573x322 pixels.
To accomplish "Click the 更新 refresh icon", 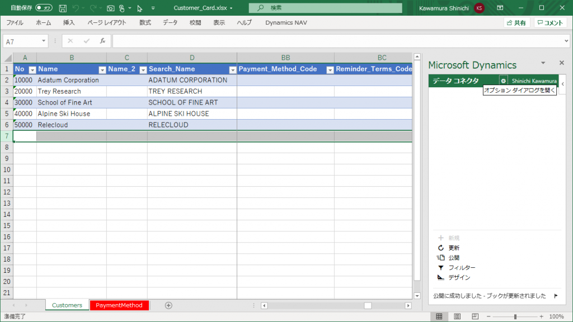I will pos(441,248).
